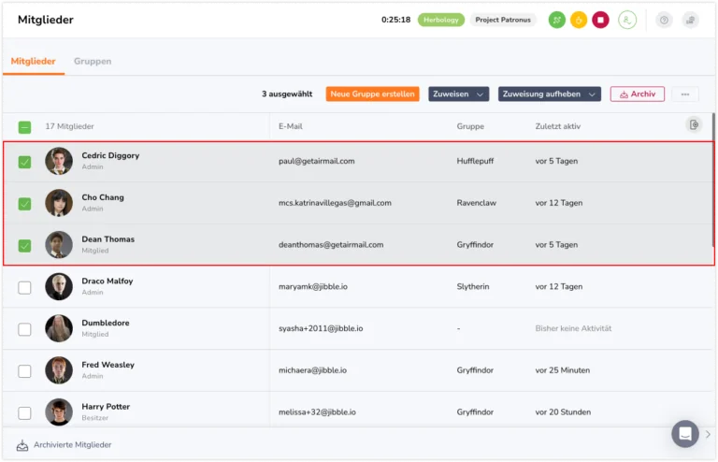Check Draco Malfoy's checkbox
Image resolution: width=718 pixels, height=462 pixels.
pos(24,287)
